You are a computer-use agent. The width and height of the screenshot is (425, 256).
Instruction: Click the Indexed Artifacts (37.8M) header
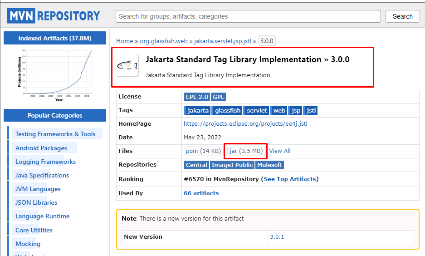[x=55, y=38]
